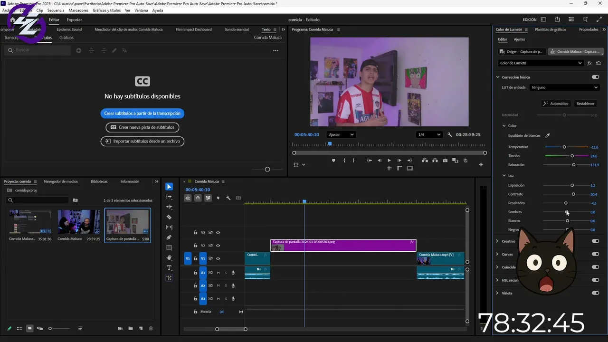The height and width of the screenshot is (342, 608).
Task: Click the Restablecer button
Action: click(x=586, y=104)
